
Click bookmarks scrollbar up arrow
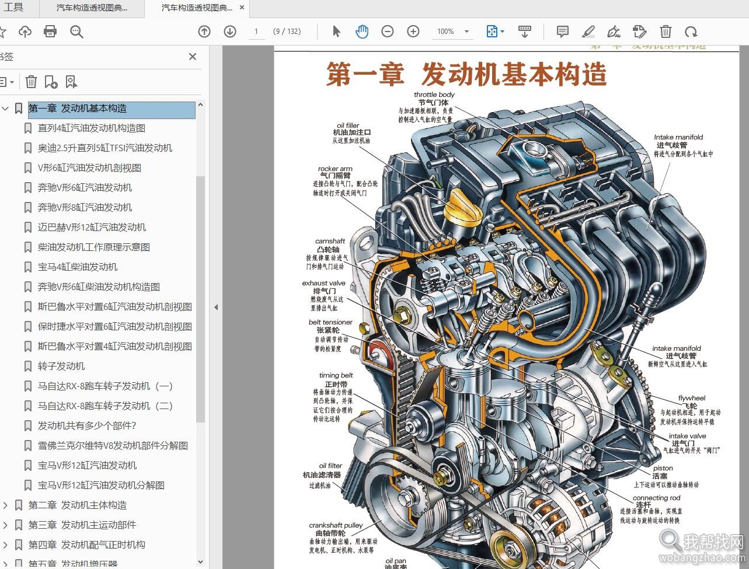pos(200,105)
